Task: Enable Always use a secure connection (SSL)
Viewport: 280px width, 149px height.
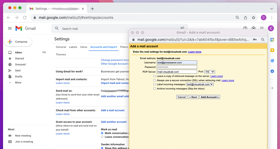Action: click(x=154, y=80)
